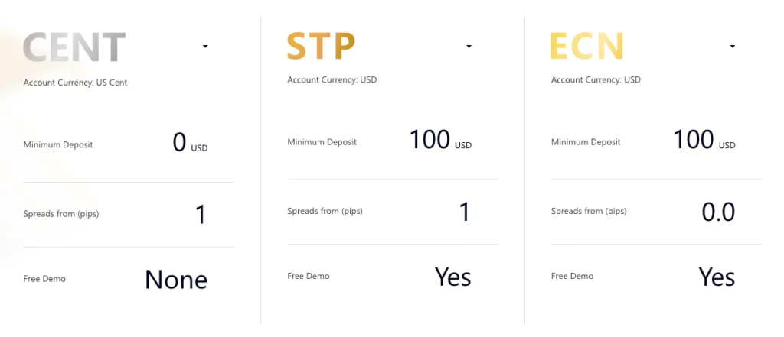Expand the STP account dropdown arrow

pyautogui.click(x=469, y=47)
